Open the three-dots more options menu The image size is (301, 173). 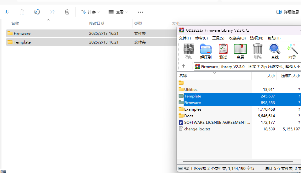coord(141,12)
